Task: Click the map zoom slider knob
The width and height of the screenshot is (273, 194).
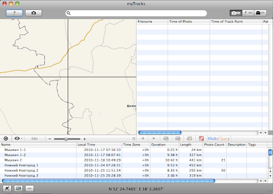Action: point(66,139)
